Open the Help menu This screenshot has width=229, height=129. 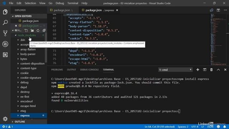point(84,3)
